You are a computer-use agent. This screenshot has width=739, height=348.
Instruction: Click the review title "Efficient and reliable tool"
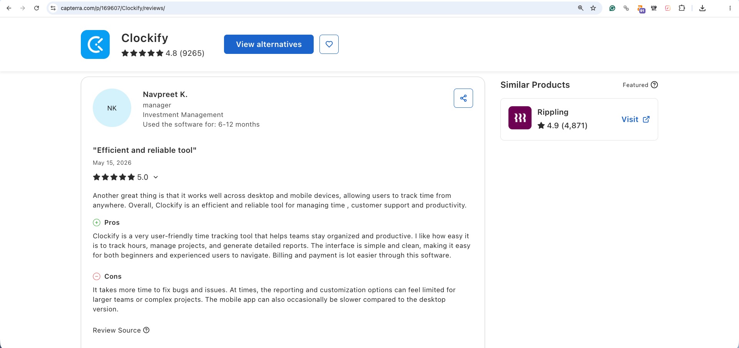145,150
